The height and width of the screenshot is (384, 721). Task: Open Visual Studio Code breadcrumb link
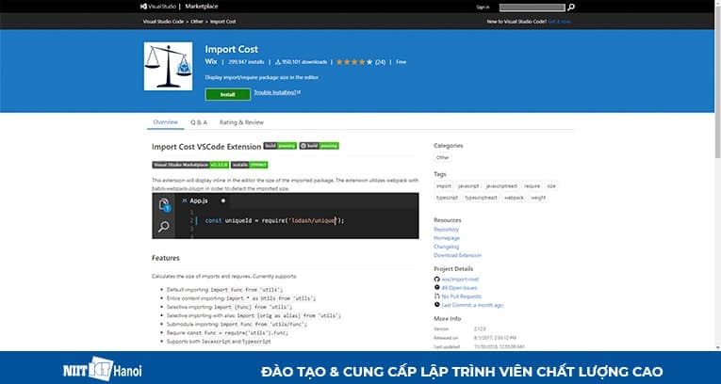pyautogui.click(x=163, y=22)
